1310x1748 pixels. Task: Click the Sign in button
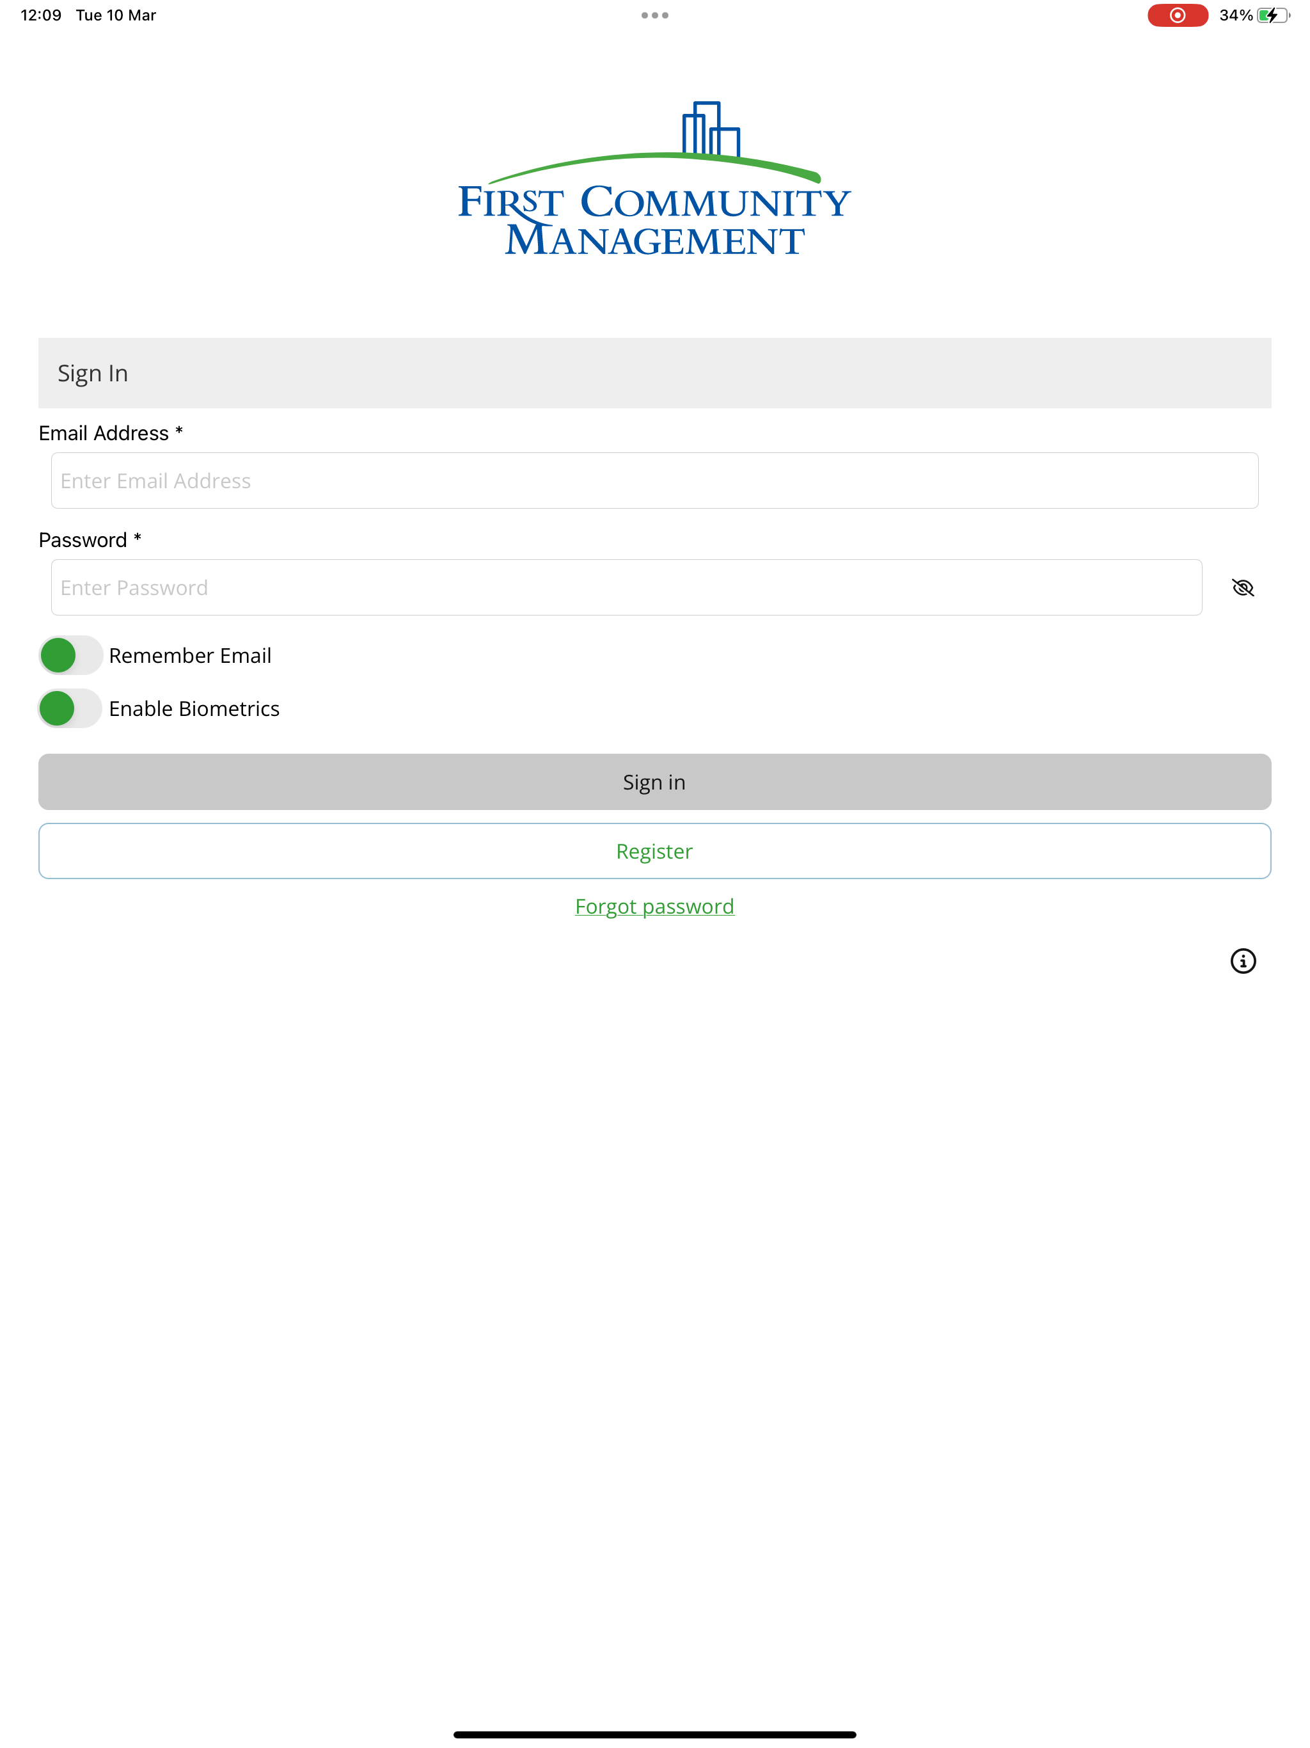655,781
